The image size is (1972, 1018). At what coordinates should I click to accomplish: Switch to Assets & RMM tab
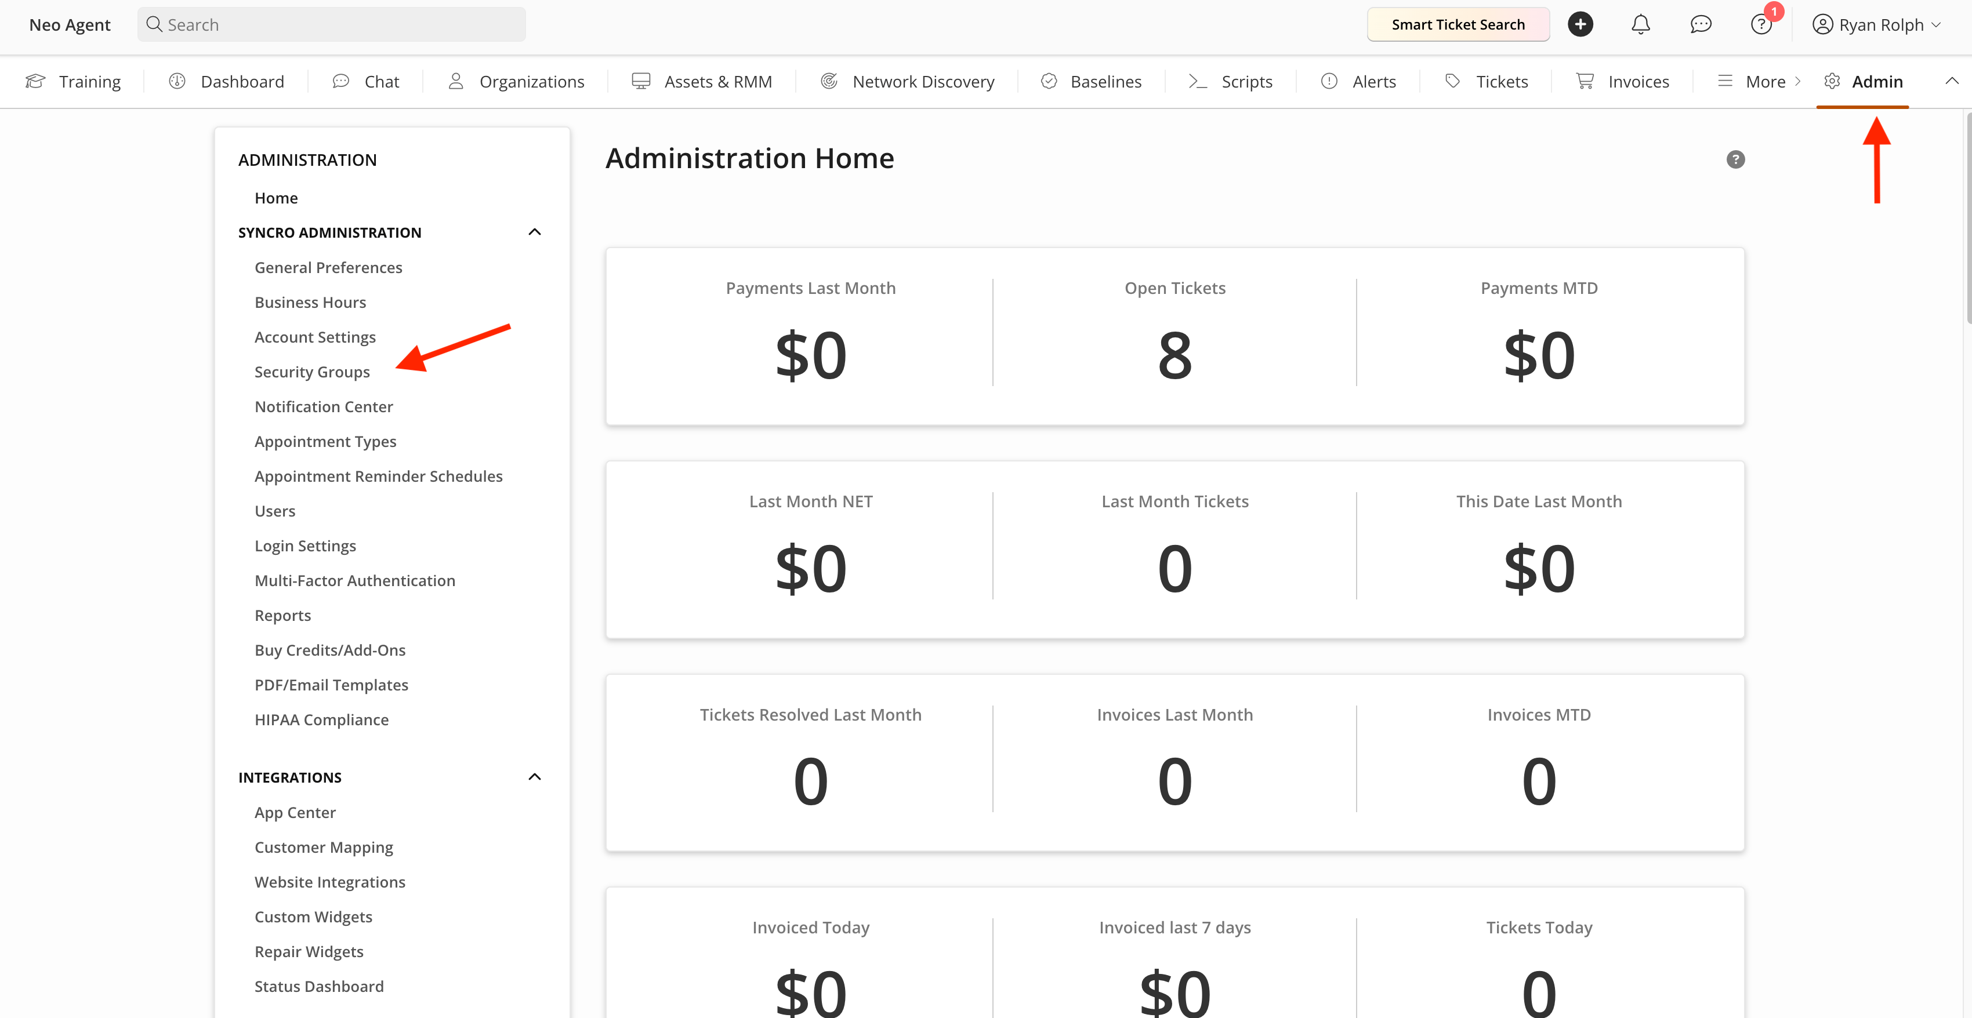pos(702,81)
